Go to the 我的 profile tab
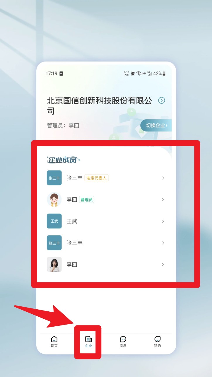Viewport: 212px width, 377px height. 157,342
